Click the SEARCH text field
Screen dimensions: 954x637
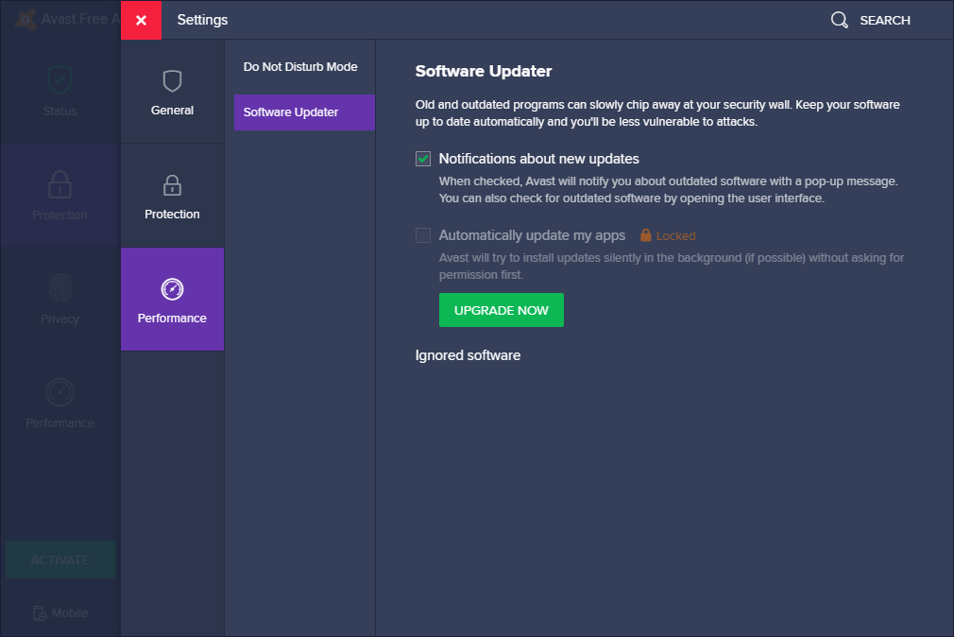coord(885,20)
